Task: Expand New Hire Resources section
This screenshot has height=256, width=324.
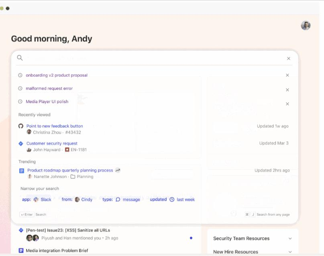Action: pos(290,252)
